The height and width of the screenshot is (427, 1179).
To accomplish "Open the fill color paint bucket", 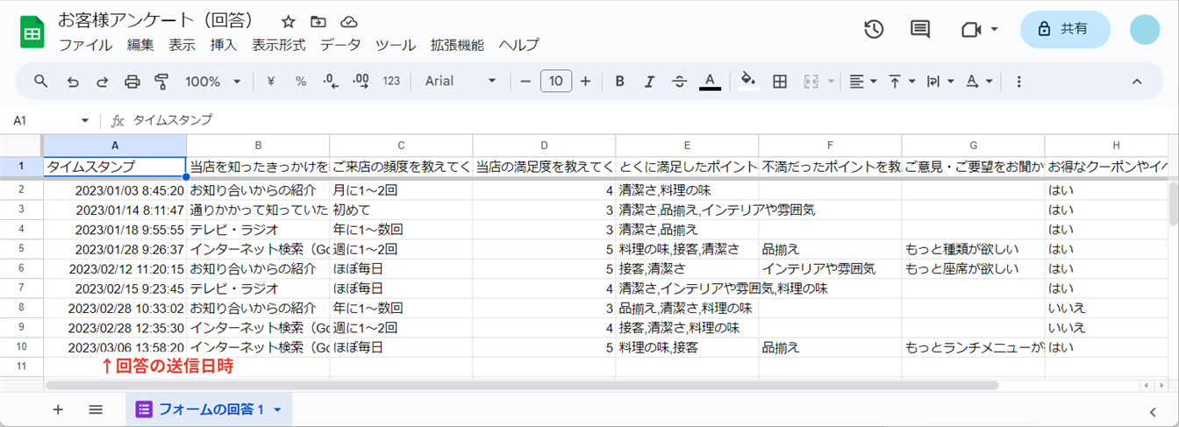I will tap(747, 82).
